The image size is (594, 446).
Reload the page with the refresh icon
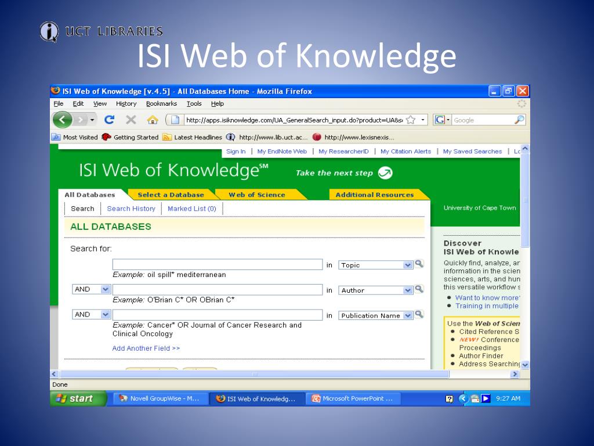[x=109, y=120]
